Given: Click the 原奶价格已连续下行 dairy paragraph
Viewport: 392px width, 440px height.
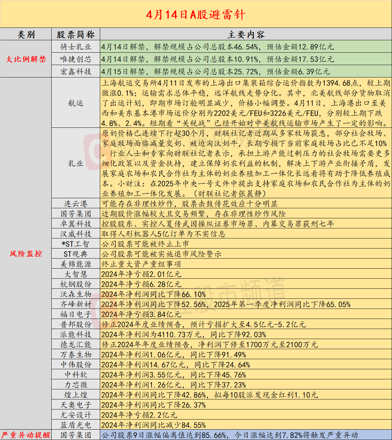Looking at the screenshot, I should [x=246, y=163].
